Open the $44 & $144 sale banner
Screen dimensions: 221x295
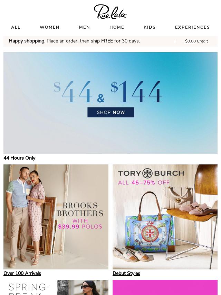[x=110, y=103]
